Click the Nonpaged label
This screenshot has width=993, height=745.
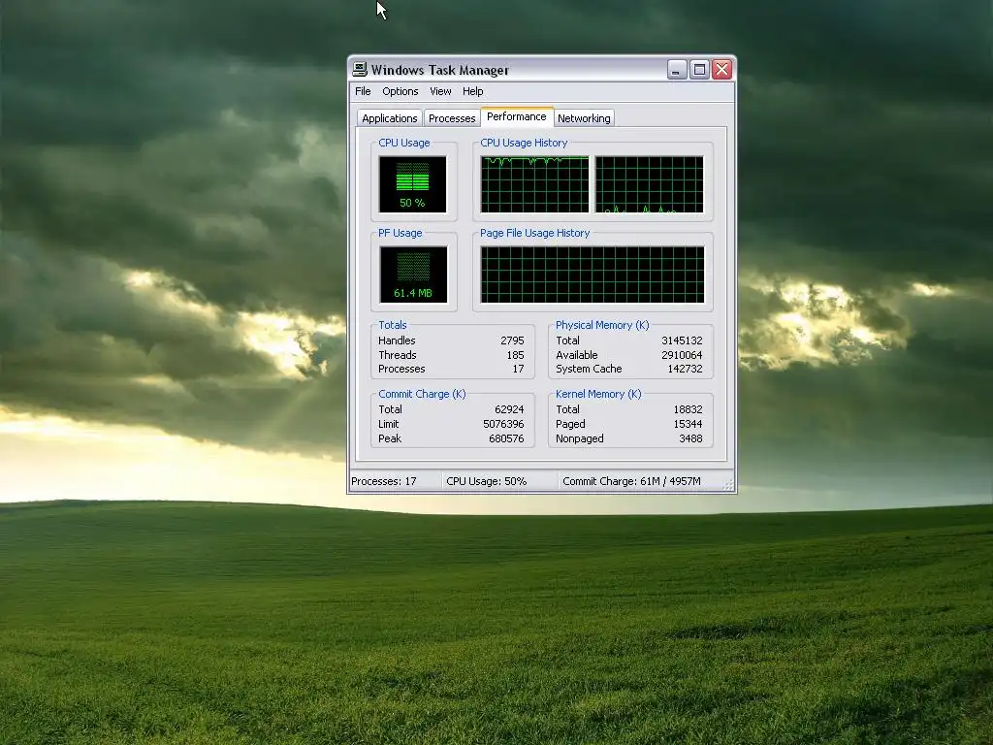point(580,438)
